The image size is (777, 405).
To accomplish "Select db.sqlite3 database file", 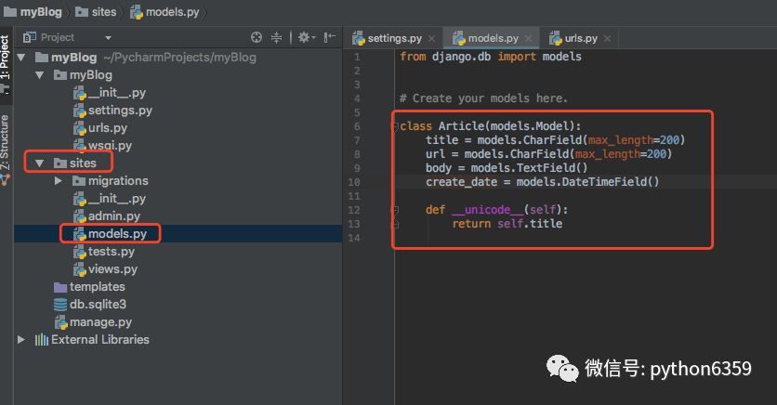I will [x=98, y=305].
